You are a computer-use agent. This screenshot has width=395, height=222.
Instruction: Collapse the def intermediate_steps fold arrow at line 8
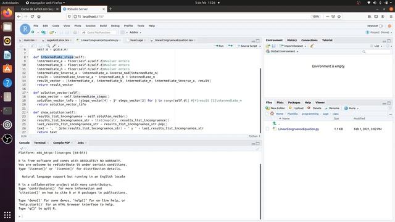click(27, 57)
